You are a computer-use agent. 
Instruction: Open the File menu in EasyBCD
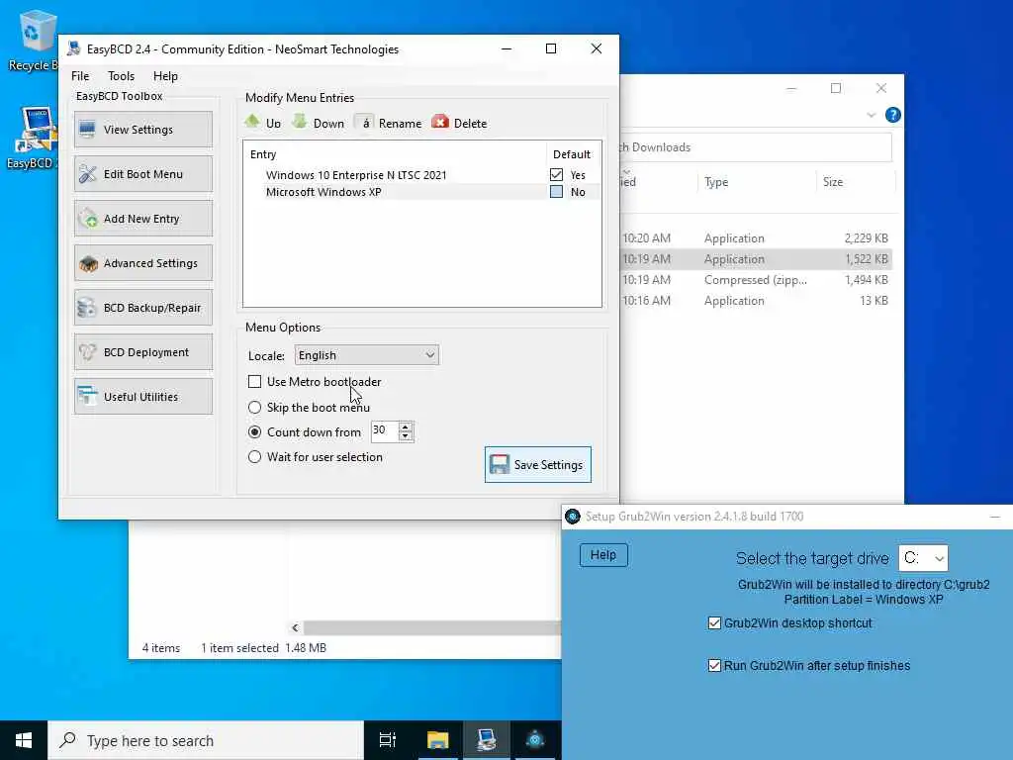pyautogui.click(x=80, y=75)
